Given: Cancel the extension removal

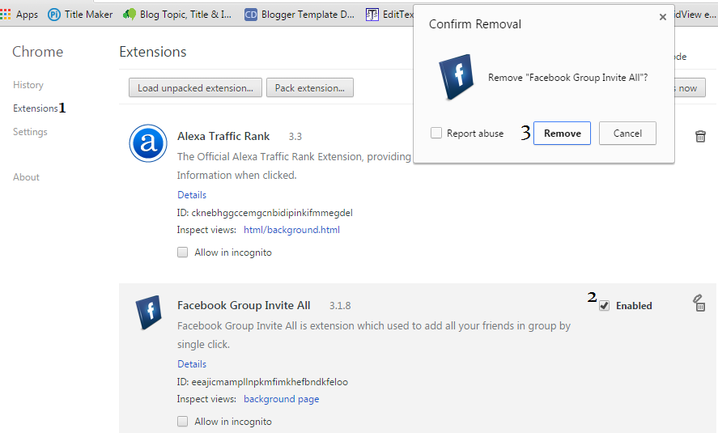Looking at the screenshot, I should (x=627, y=134).
